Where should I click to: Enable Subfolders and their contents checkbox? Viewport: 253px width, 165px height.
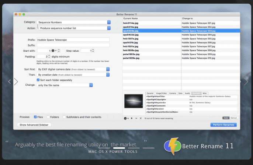point(64,117)
